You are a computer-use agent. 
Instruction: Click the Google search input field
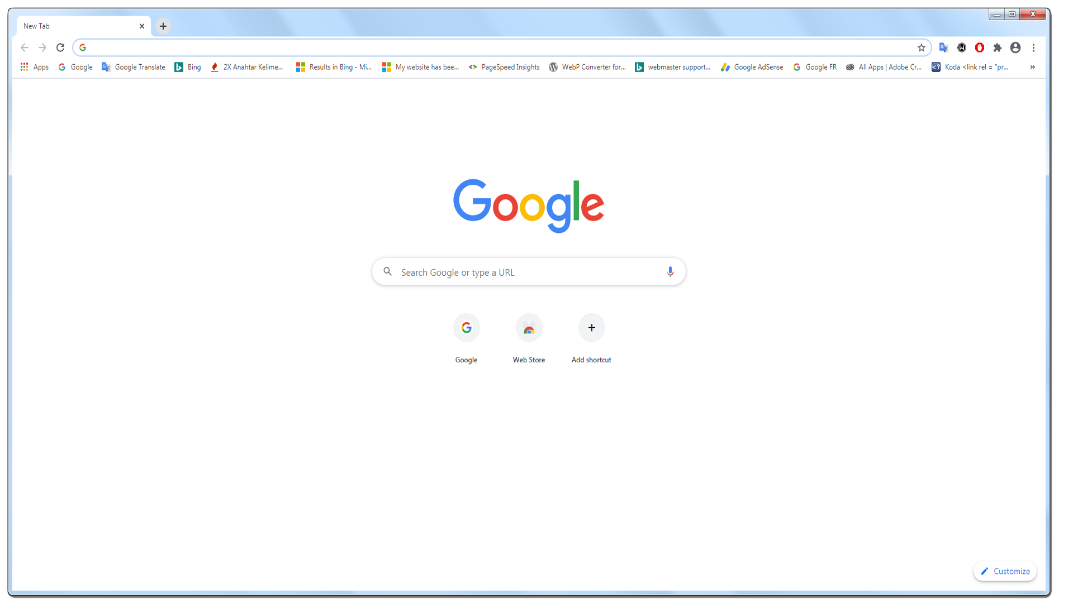tap(528, 272)
